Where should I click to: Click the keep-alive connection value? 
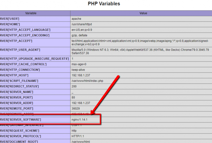click(79, 70)
